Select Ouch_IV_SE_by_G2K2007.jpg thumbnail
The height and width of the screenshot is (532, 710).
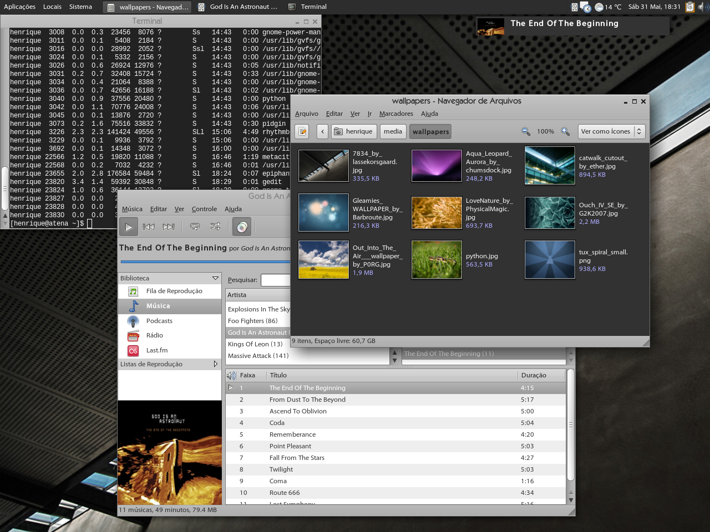[x=550, y=213]
